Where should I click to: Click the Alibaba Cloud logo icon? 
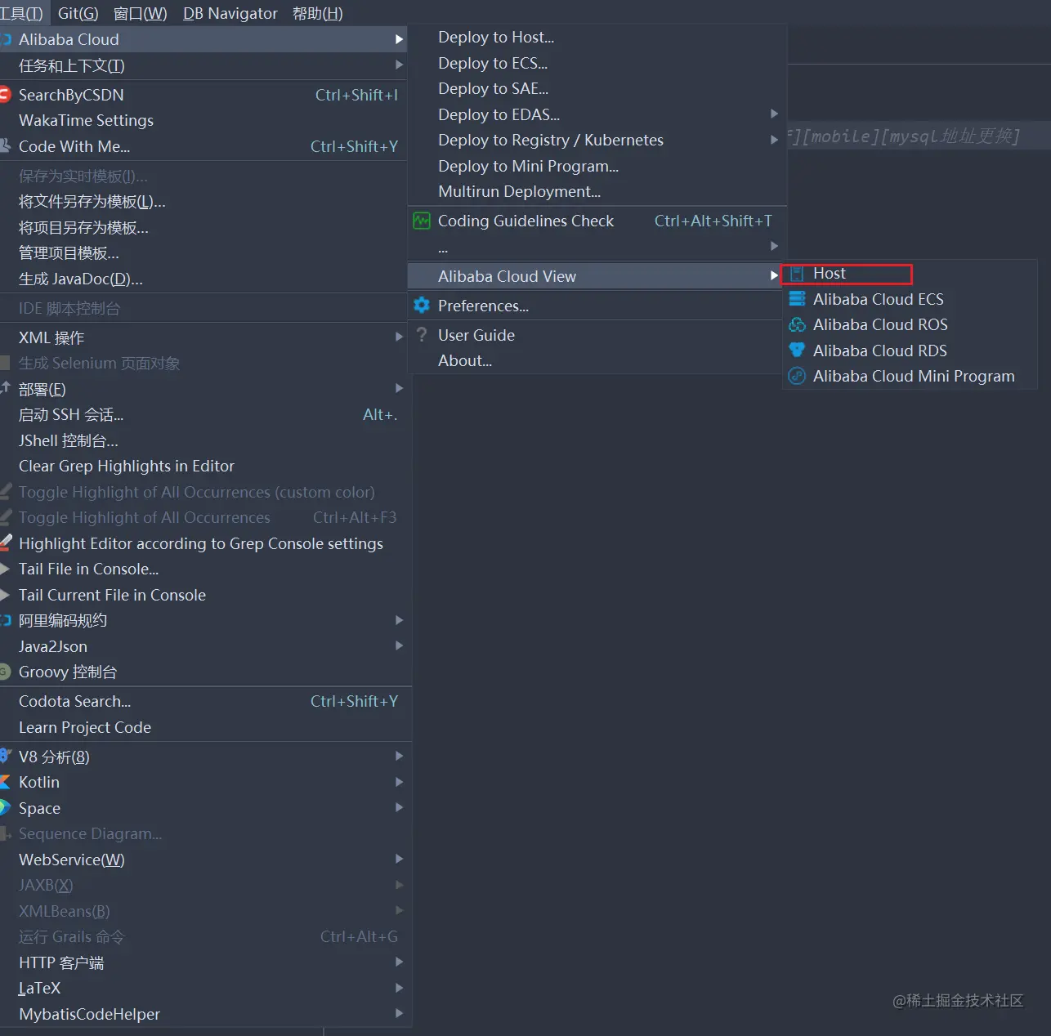[6, 39]
